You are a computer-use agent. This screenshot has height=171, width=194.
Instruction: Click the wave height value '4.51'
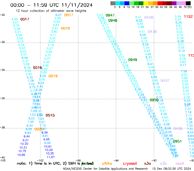(142, 32)
